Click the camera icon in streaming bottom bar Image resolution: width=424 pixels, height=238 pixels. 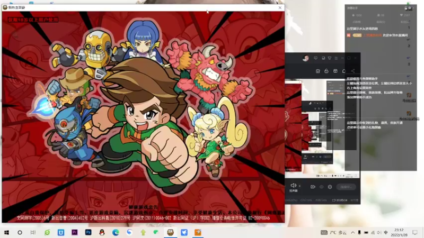click(313, 187)
